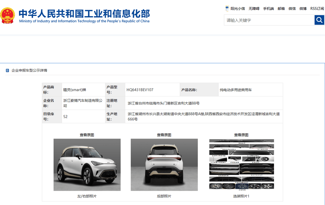Click the 产品型号 label cell

115,90
